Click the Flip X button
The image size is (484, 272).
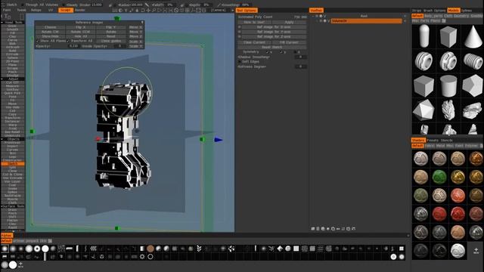[x=81, y=27]
